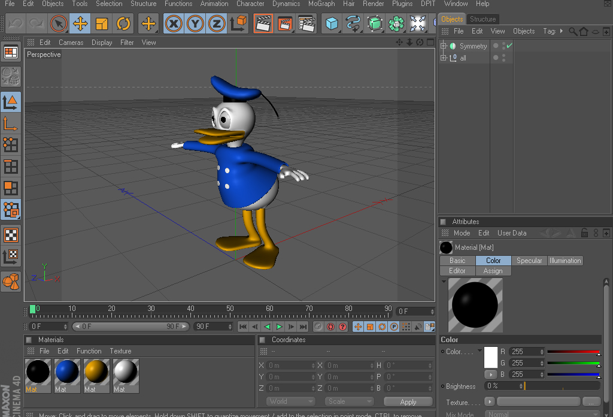This screenshot has width=613, height=417.
Task: Toggle viewport full-screen icon in view header
Action: (430, 43)
